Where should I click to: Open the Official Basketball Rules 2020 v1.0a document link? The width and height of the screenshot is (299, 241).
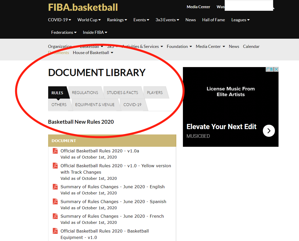(x=100, y=151)
